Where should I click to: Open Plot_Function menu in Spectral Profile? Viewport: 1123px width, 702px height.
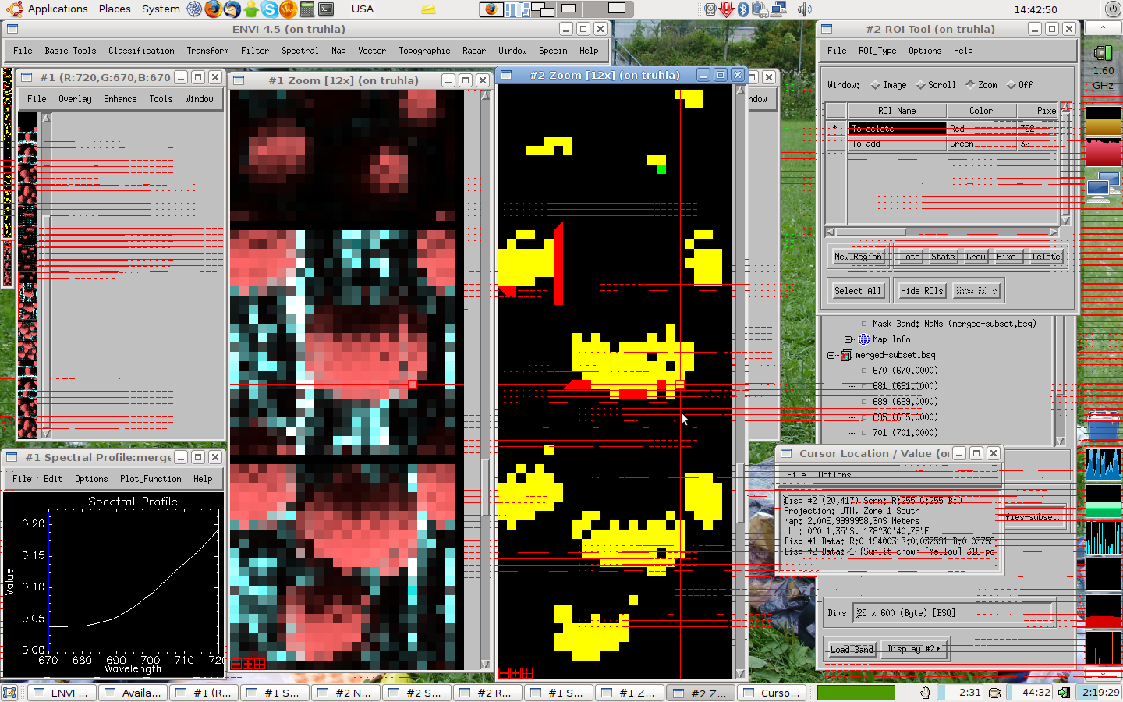tap(151, 479)
